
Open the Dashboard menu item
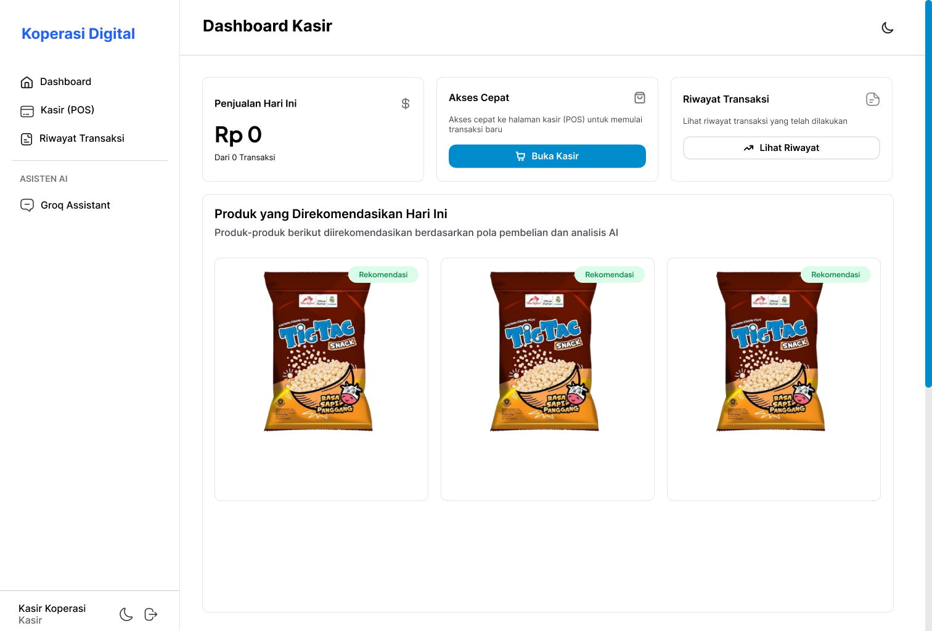click(65, 82)
